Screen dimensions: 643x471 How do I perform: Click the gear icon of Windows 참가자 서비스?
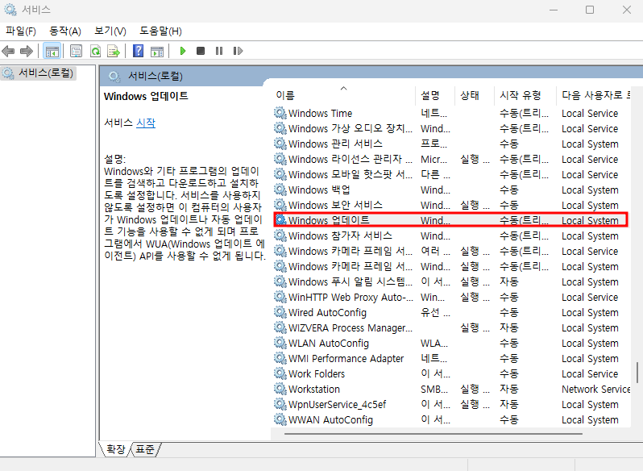click(x=280, y=235)
